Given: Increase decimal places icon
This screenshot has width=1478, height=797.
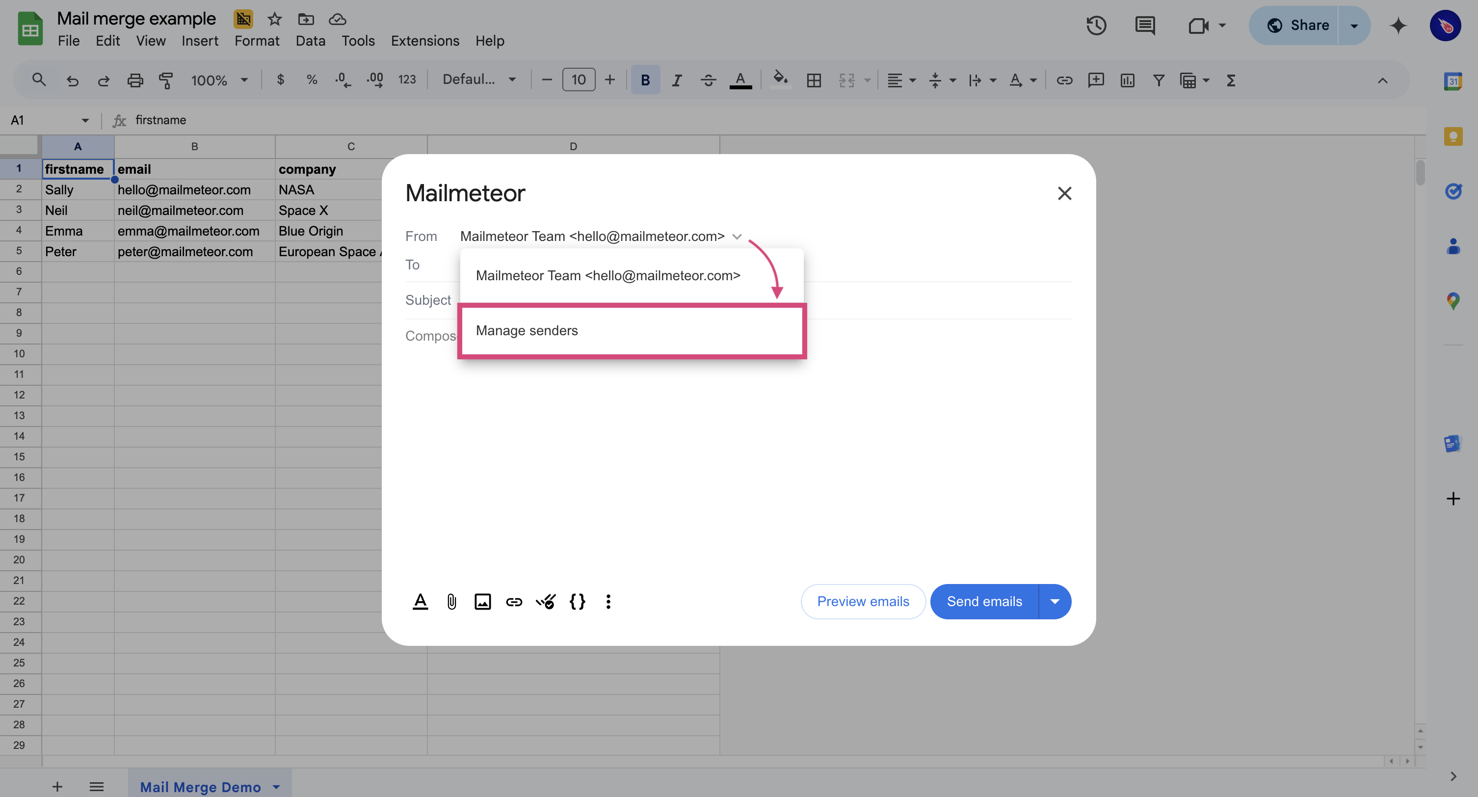Looking at the screenshot, I should pyautogui.click(x=375, y=80).
